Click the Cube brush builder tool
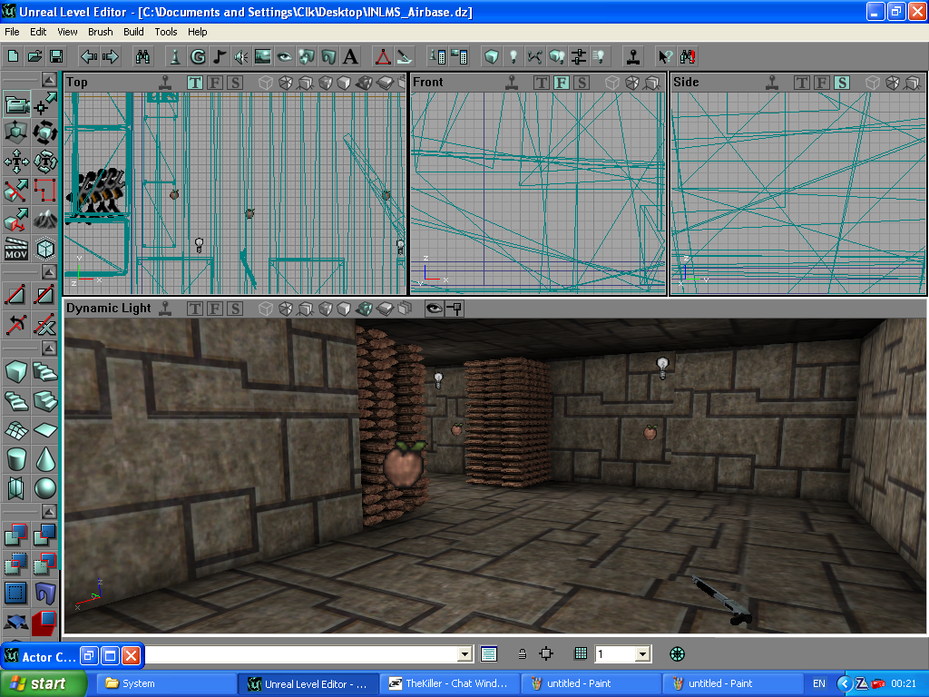The height and width of the screenshot is (697, 929). click(15, 371)
